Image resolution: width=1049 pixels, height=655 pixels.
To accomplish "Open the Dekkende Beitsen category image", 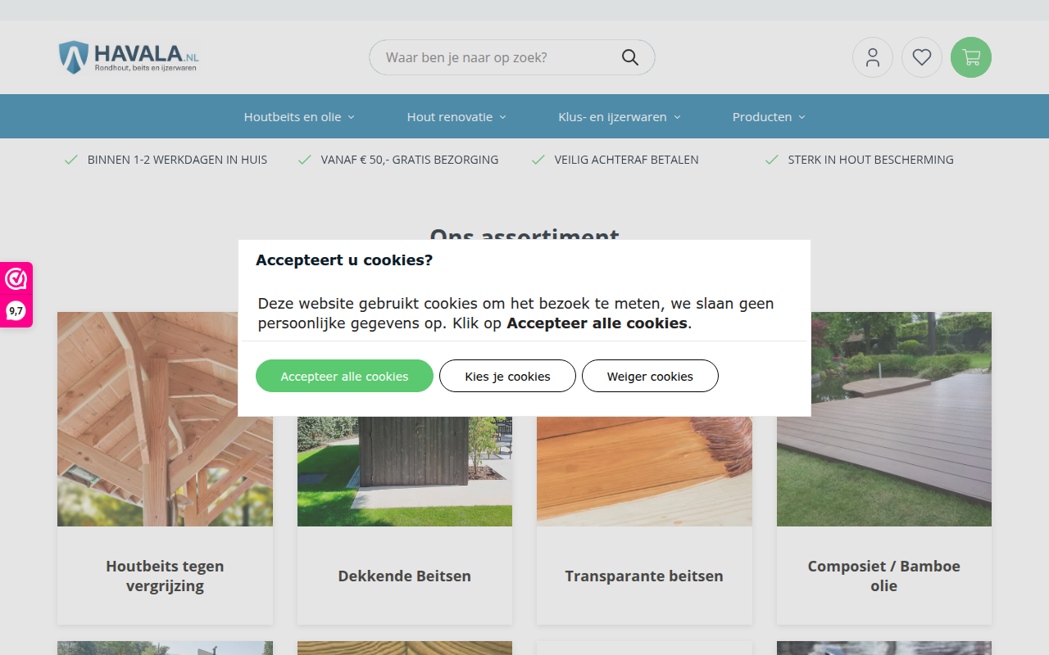I will pos(405,471).
